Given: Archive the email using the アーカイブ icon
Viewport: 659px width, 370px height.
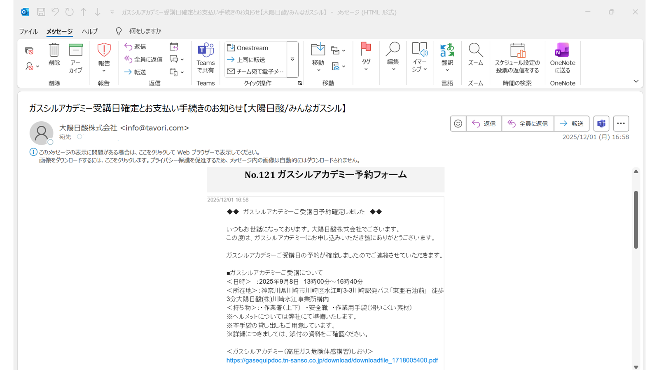Looking at the screenshot, I should tap(75, 58).
